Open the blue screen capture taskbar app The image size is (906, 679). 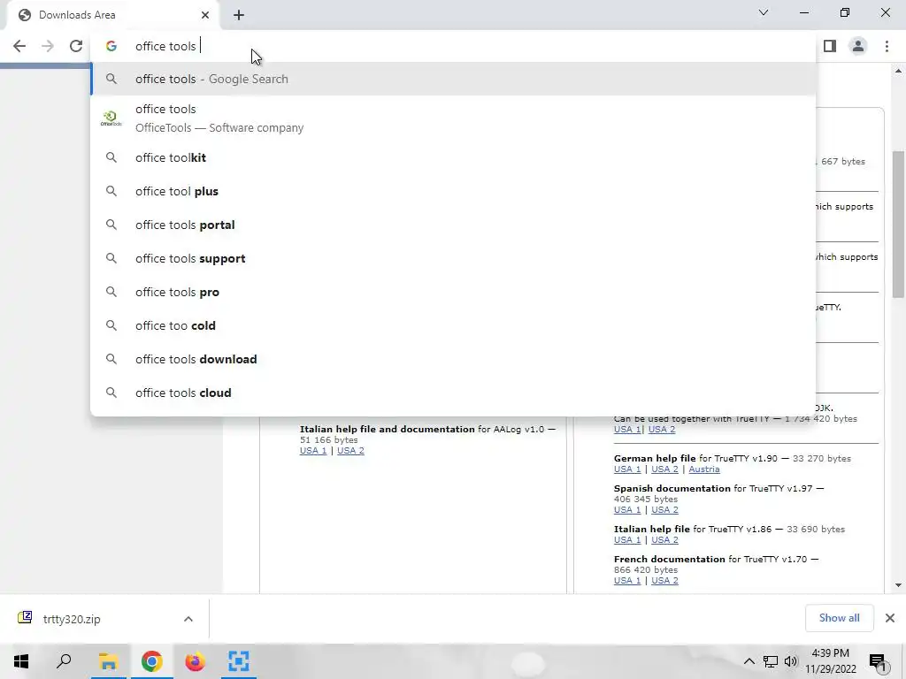pyautogui.click(x=238, y=661)
